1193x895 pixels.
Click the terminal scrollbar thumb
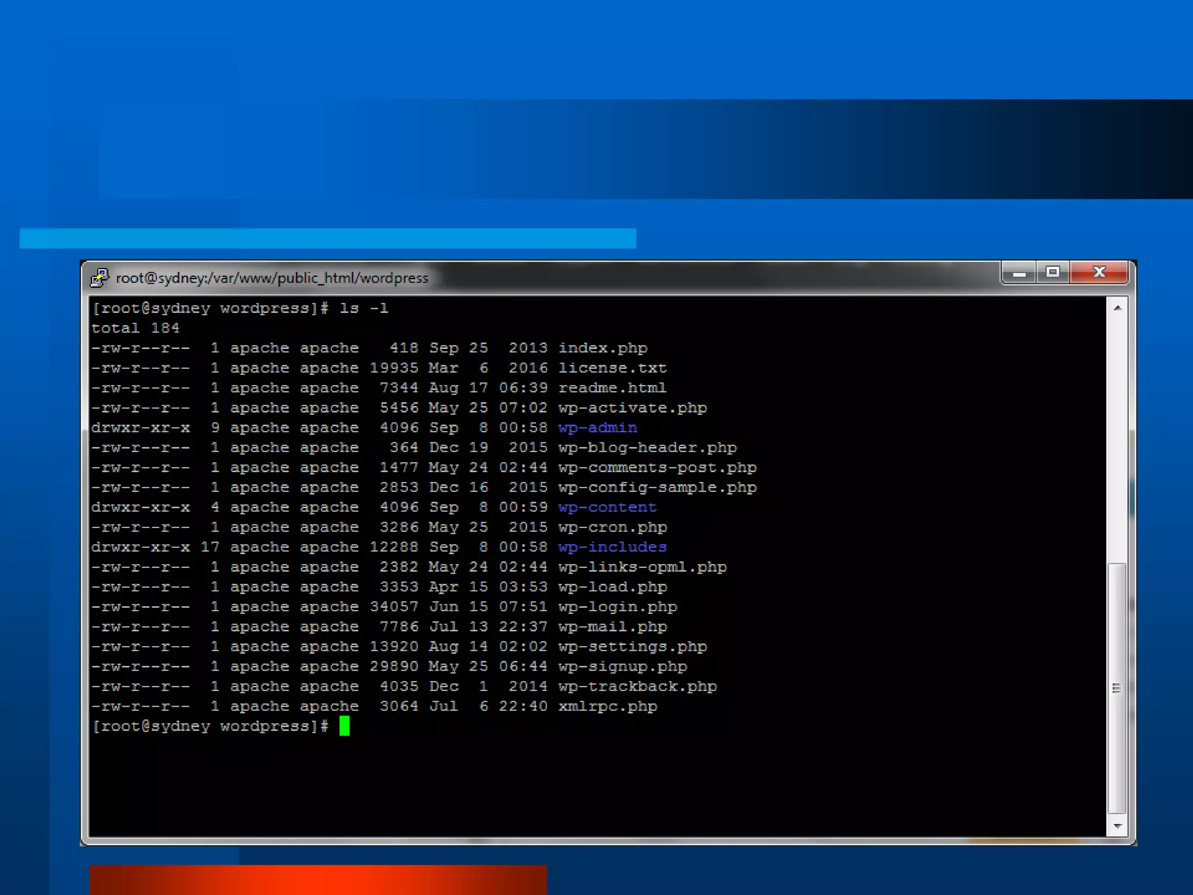click(1117, 688)
